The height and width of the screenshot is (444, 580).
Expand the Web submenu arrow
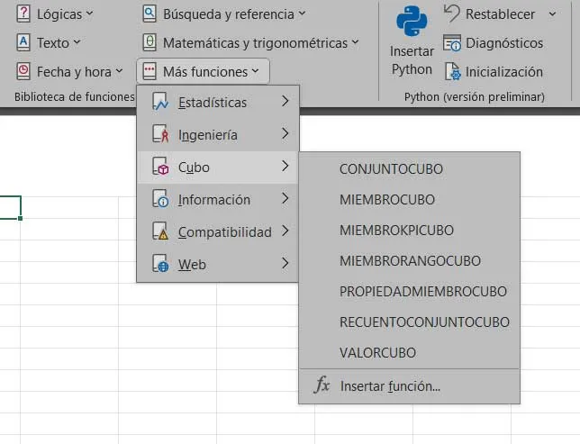coord(285,263)
